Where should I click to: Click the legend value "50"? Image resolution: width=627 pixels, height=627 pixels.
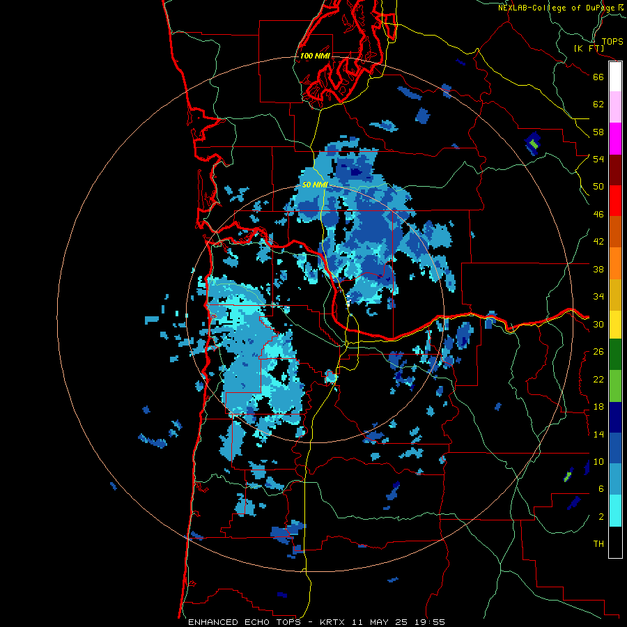(x=598, y=187)
